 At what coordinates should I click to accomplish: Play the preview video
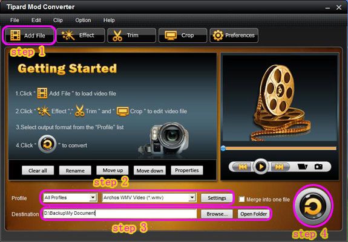coord(261,167)
